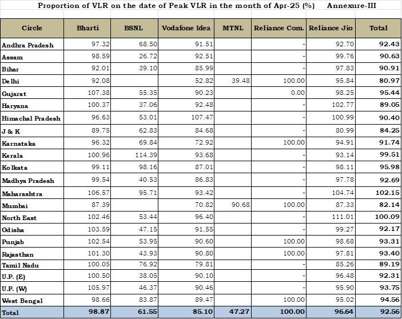Select the Kerala row label
The image size is (402, 319).
tap(13, 156)
